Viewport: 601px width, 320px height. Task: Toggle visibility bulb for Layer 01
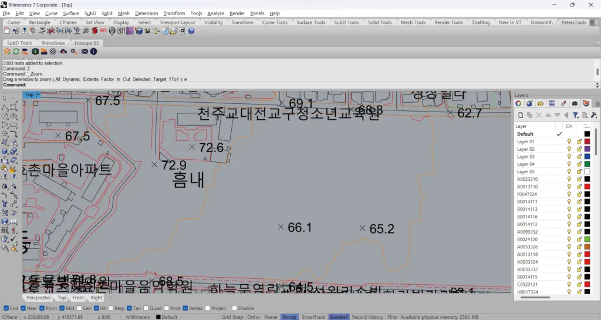[569, 142]
